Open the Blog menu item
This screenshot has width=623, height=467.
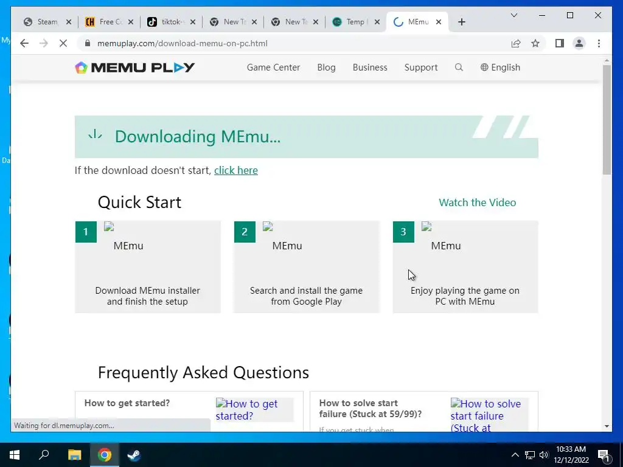326,67
